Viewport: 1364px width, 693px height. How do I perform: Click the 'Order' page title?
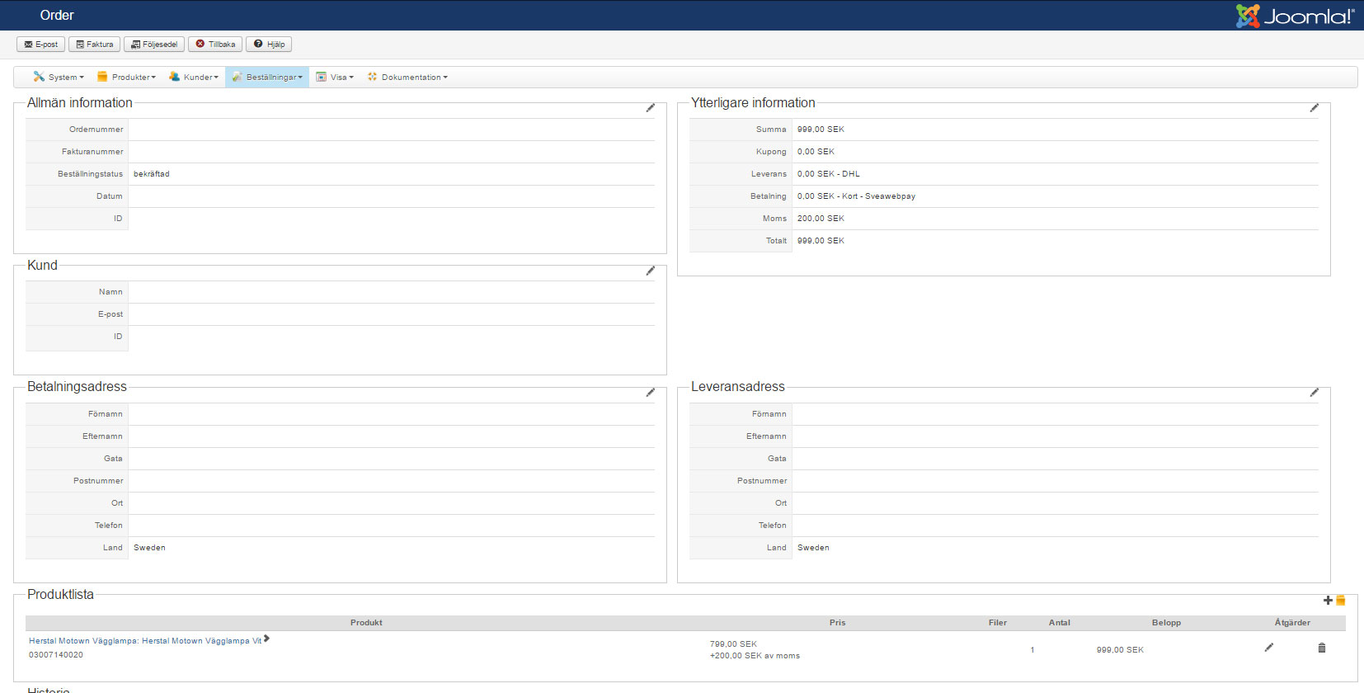coord(57,16)
